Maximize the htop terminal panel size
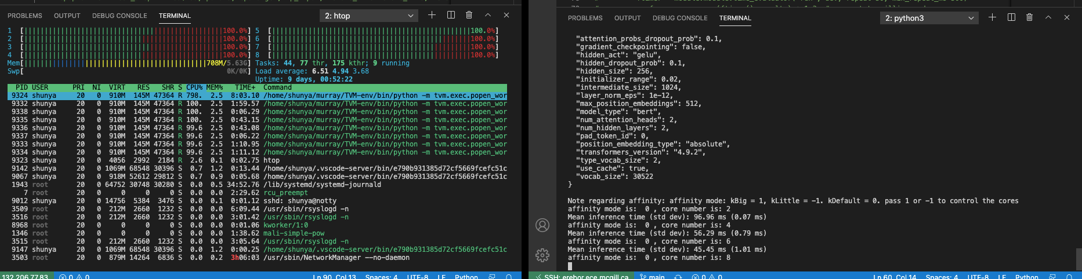 [488, 15]
